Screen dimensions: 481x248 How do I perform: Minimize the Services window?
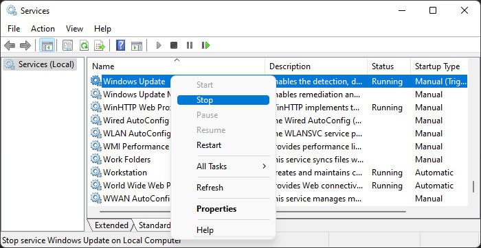coord(401,11)
